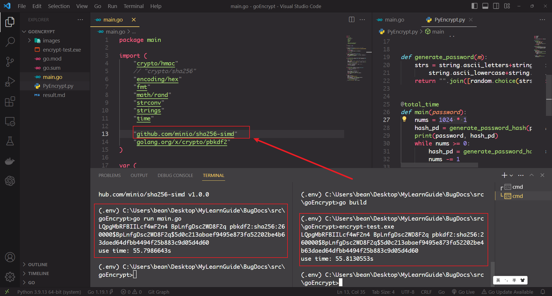Image resolution: width=552 pixels, height=296 pixels.
Task: Show code action lightbulb on line 27
Action: coord(404,119)
